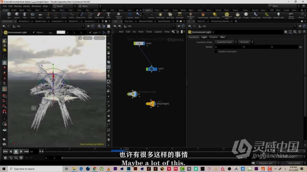Viewport: 307px width, 172px height.
Task: Open the Render menu
Action: (18, 6)
